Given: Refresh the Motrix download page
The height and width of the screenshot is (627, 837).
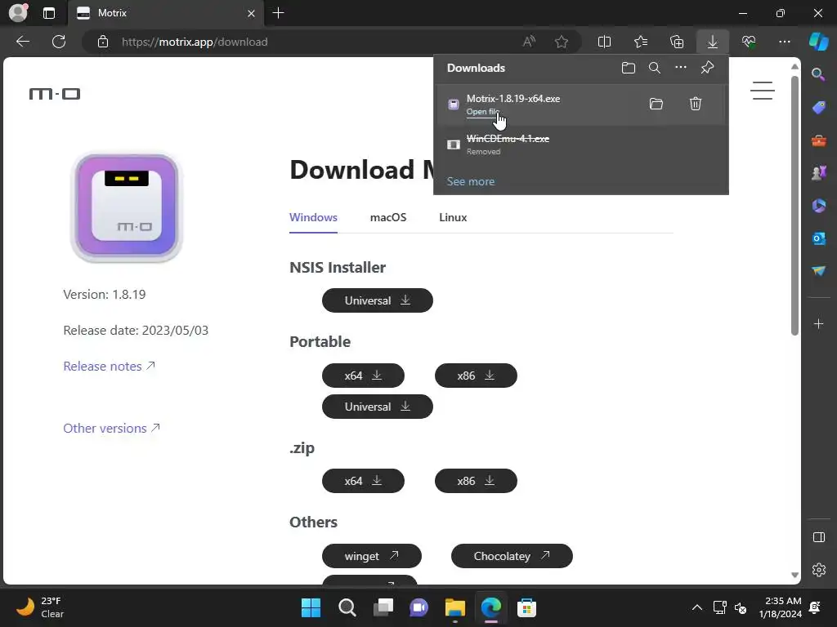Looking at the screenshot, I should click(59, 42).
